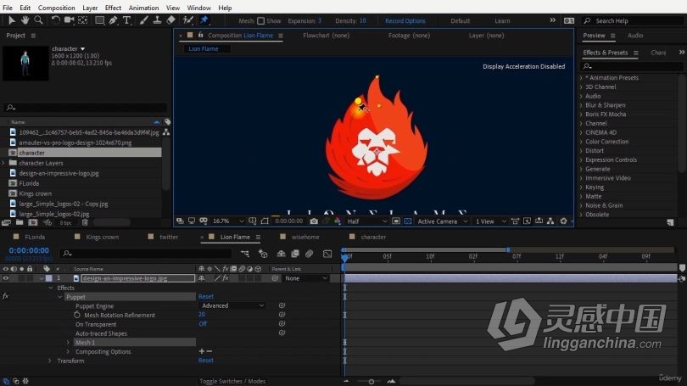Select the Roto Brush tool

coord(188,20)
